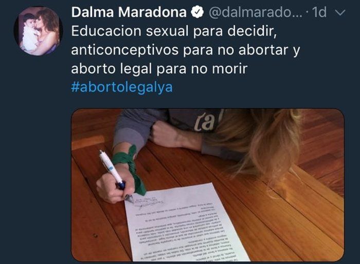Open the attached photo of signing
The height and width of the screenshot is (264, 360).
[x=208, y=185]
